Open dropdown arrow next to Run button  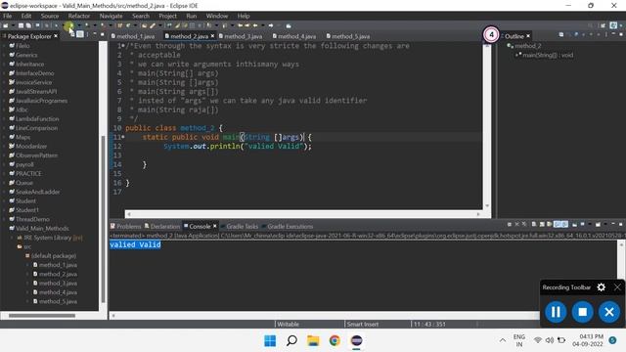tap(80, 25)
